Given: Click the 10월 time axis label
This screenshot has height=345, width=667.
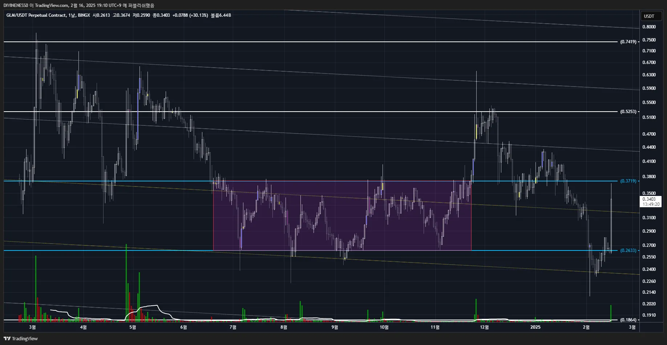Looking at the screenshot, I should click(x=384, y=327).
